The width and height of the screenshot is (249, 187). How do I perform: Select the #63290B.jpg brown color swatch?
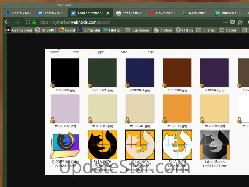pyautogui.click(x=177, y=73)
